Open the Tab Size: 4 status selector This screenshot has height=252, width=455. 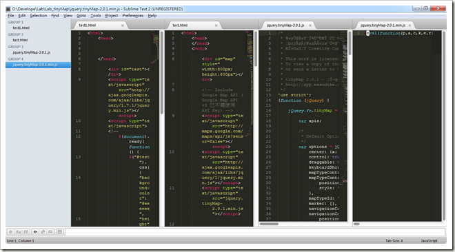394,241
